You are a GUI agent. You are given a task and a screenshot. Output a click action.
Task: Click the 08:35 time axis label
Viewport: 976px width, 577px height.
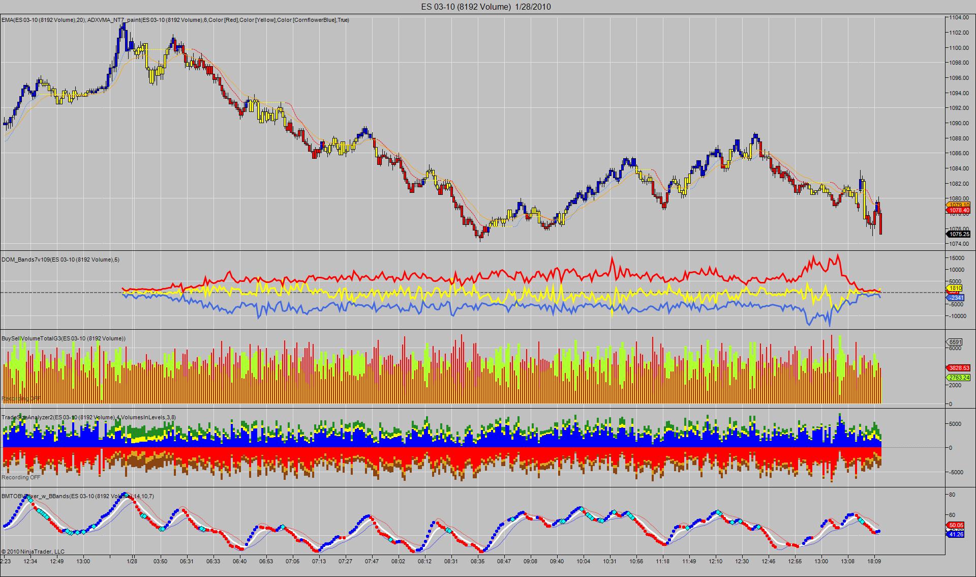[x=477, y=562]
